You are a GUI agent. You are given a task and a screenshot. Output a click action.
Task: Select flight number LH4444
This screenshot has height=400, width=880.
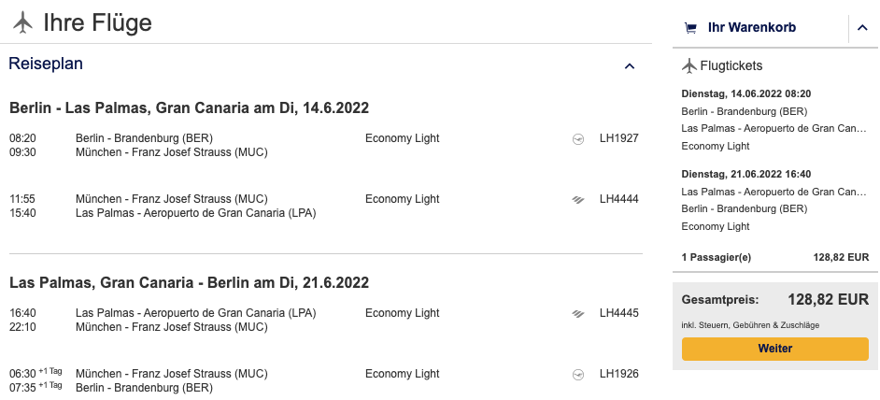click(x=618, y=199)
